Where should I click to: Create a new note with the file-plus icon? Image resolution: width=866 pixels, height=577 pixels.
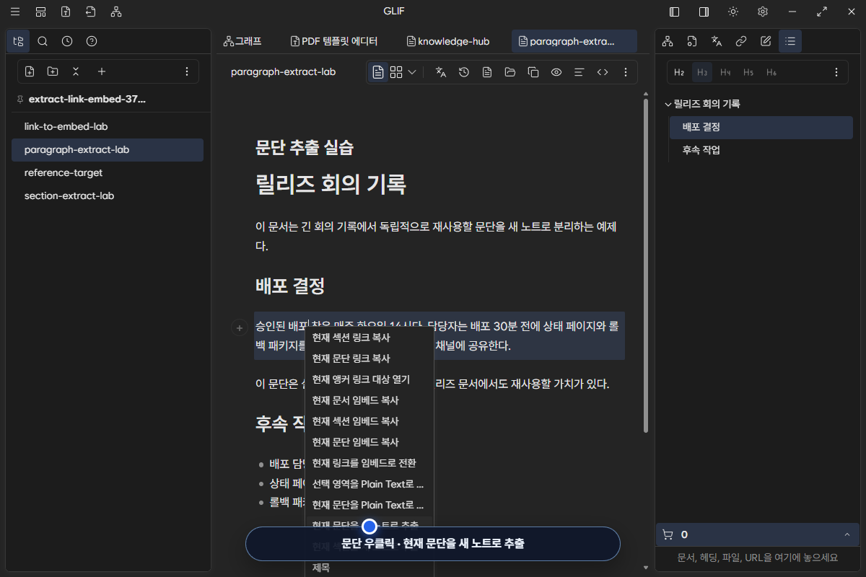[x=30, y=71]
